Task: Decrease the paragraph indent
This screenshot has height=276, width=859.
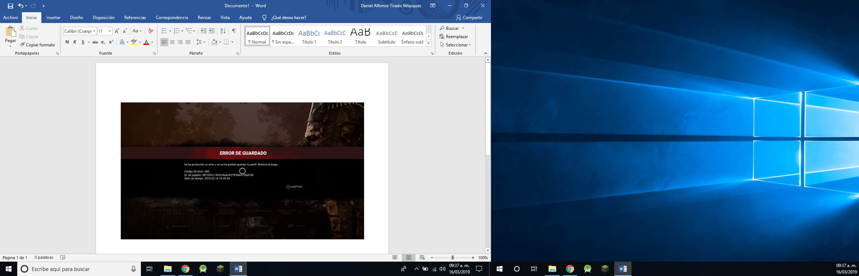Action: pos(203,31)
